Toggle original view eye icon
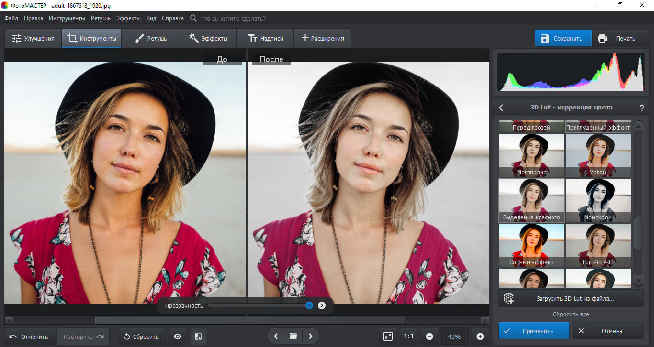Viewport: 654px width, 347px height. (178, 336)
